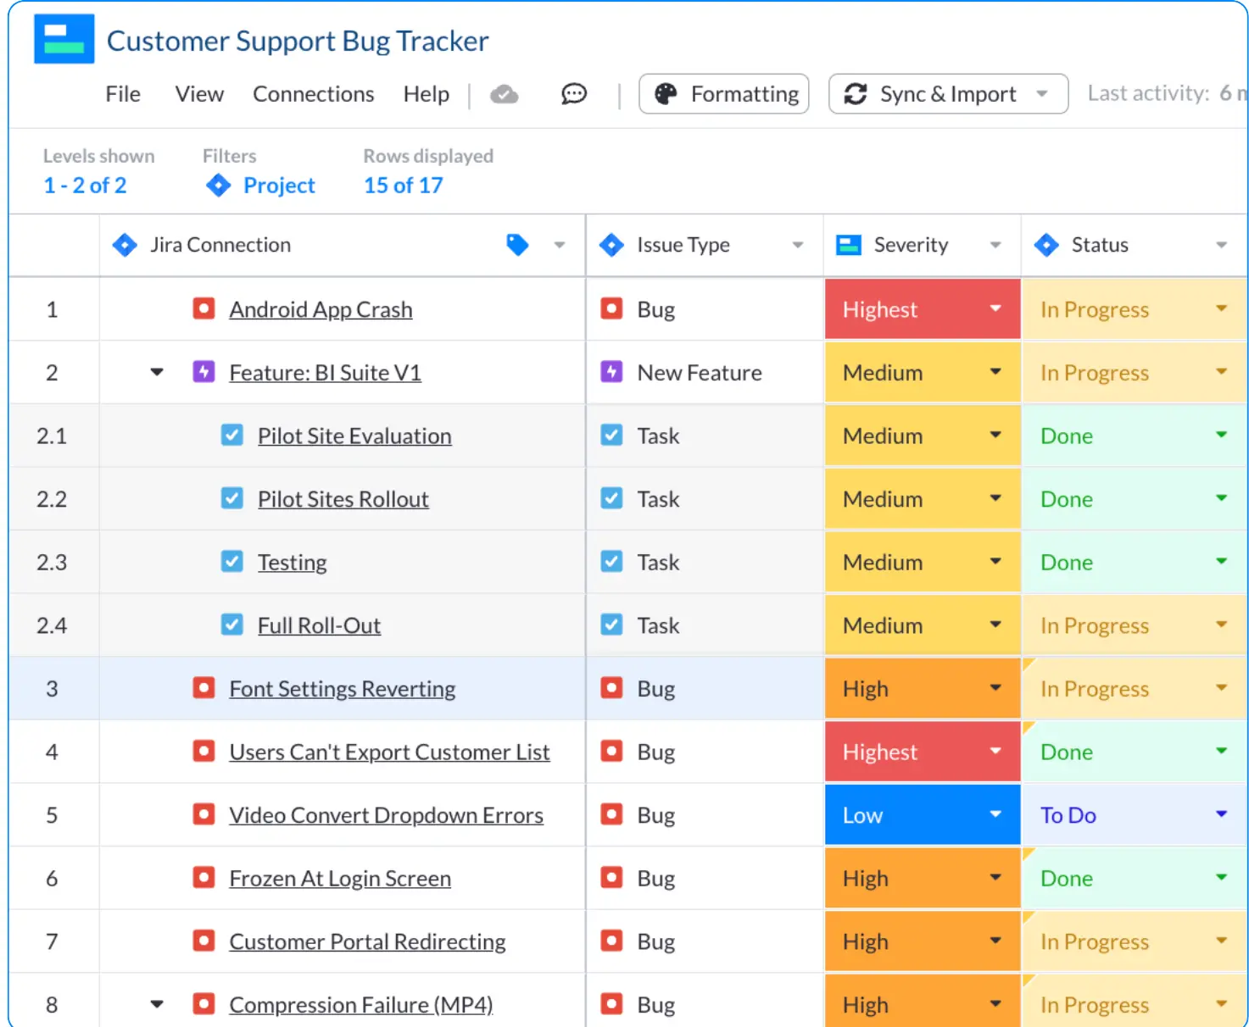Click the purple feature icon beside Feature: BI Suite V1
This screenshot has width=1249, height=1027.
pos(204,372)
